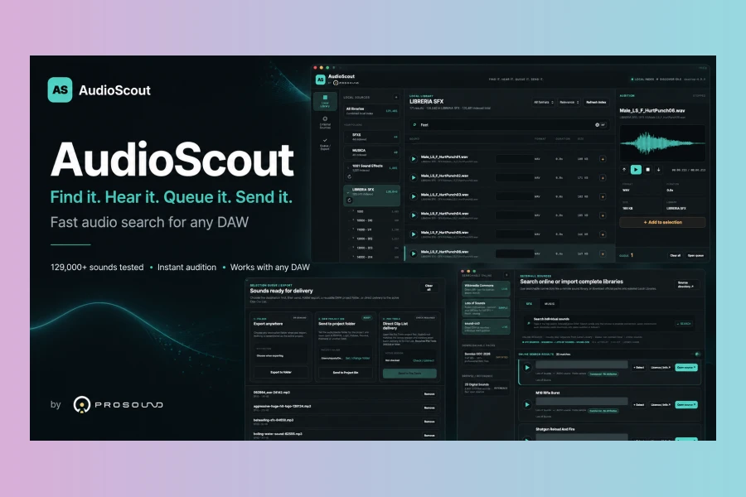Open the Relevance sort dropdown

pyautogui.click(x=569, y=102)
